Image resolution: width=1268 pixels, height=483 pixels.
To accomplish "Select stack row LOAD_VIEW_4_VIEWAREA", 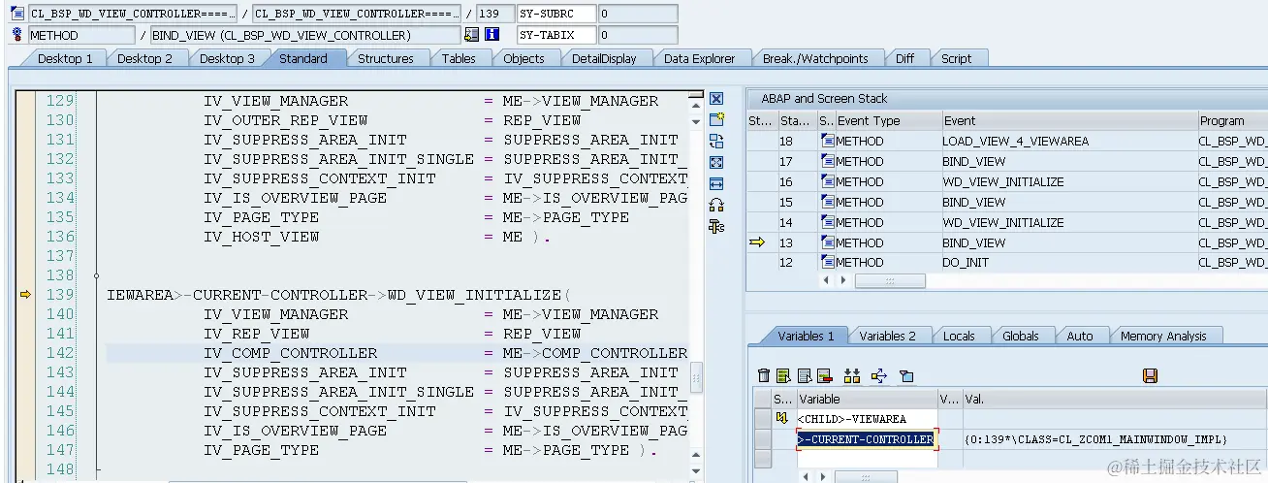I will 1006,141.
